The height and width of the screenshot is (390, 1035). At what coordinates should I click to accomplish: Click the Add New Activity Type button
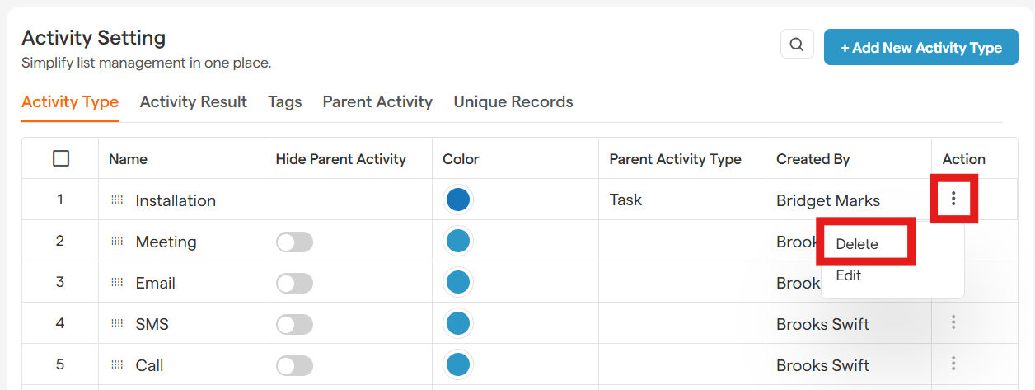(x=920, y=48)
